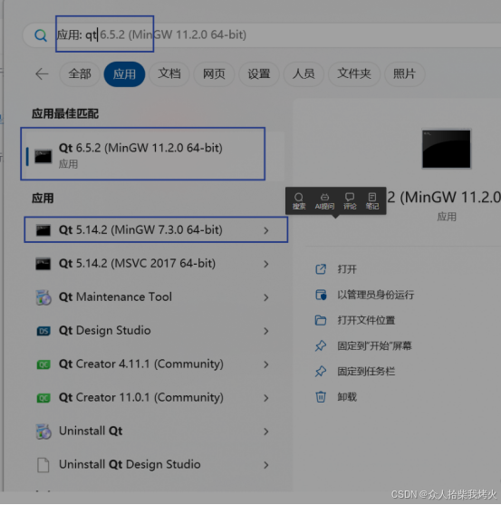
Task: Select the 全部 filter tab
Action: tap(80, 74)
